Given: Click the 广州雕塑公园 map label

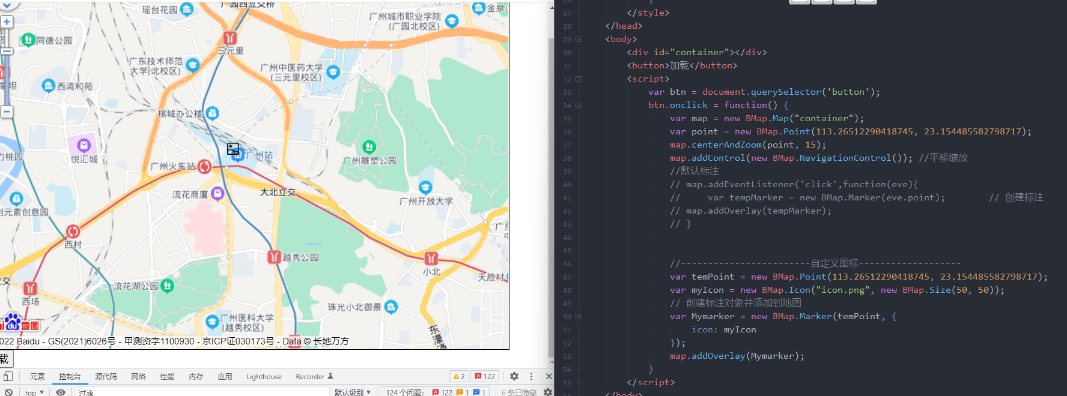Looking at the screenshot, I should tap(369, 161).
